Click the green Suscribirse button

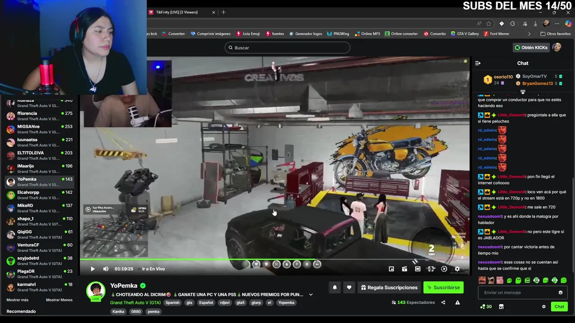point(443,288)
